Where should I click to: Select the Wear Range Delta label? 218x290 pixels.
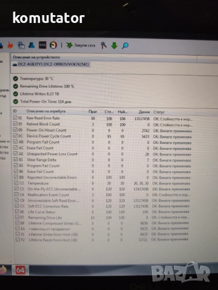coord(42,159)
